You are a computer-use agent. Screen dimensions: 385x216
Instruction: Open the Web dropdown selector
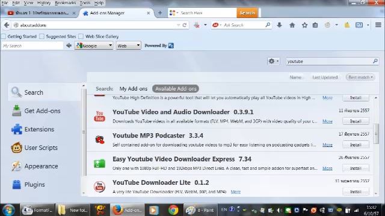tap(128, 46)
